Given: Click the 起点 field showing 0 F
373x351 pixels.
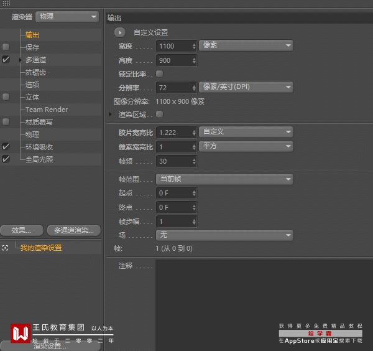Looking at the screenshot, I should point(177,193).
